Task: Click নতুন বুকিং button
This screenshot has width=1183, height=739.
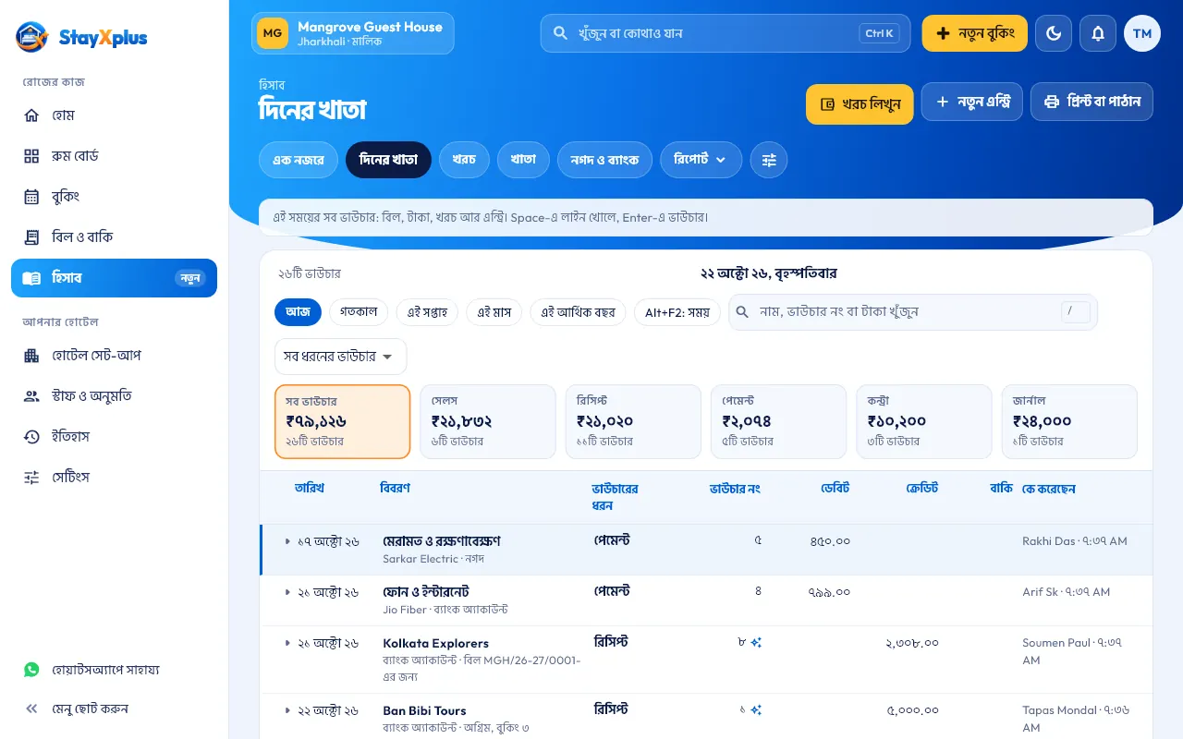Action: point(975,33)
